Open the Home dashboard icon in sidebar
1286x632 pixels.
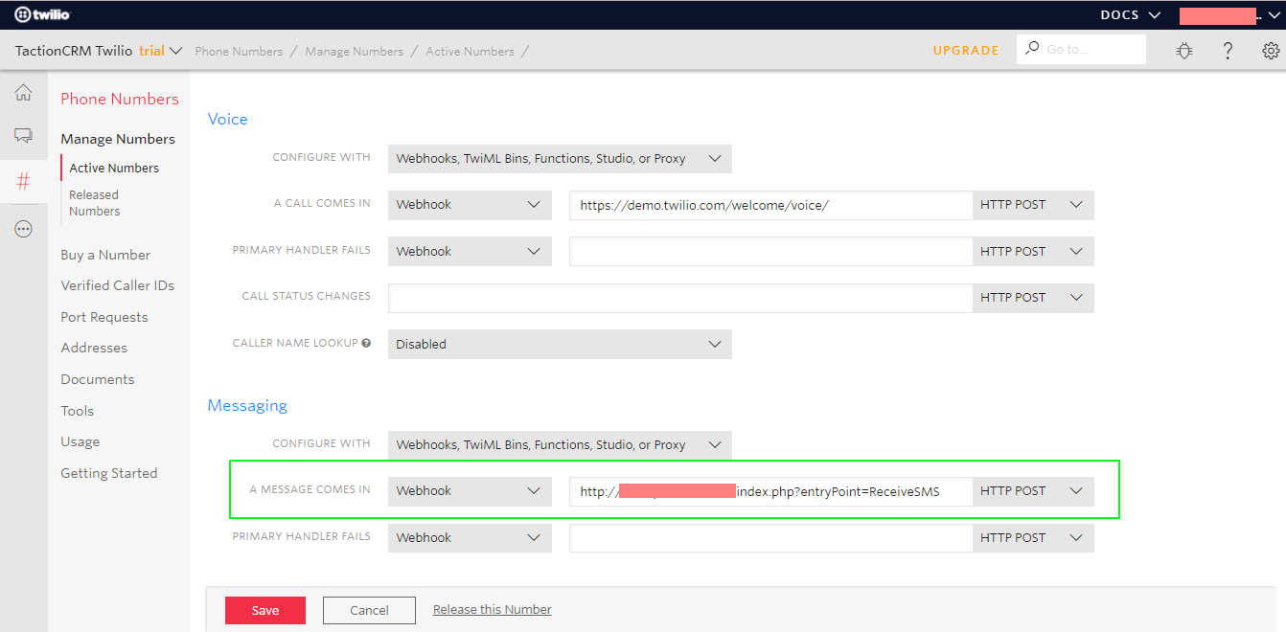pyautogui.click(x=24, y=93)
